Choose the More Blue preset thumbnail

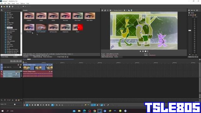point(29,27)
